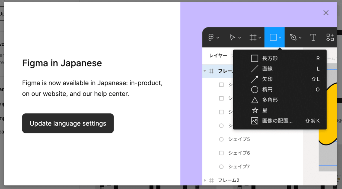Choose 星 star option in menu

click(x=265, y=110)
